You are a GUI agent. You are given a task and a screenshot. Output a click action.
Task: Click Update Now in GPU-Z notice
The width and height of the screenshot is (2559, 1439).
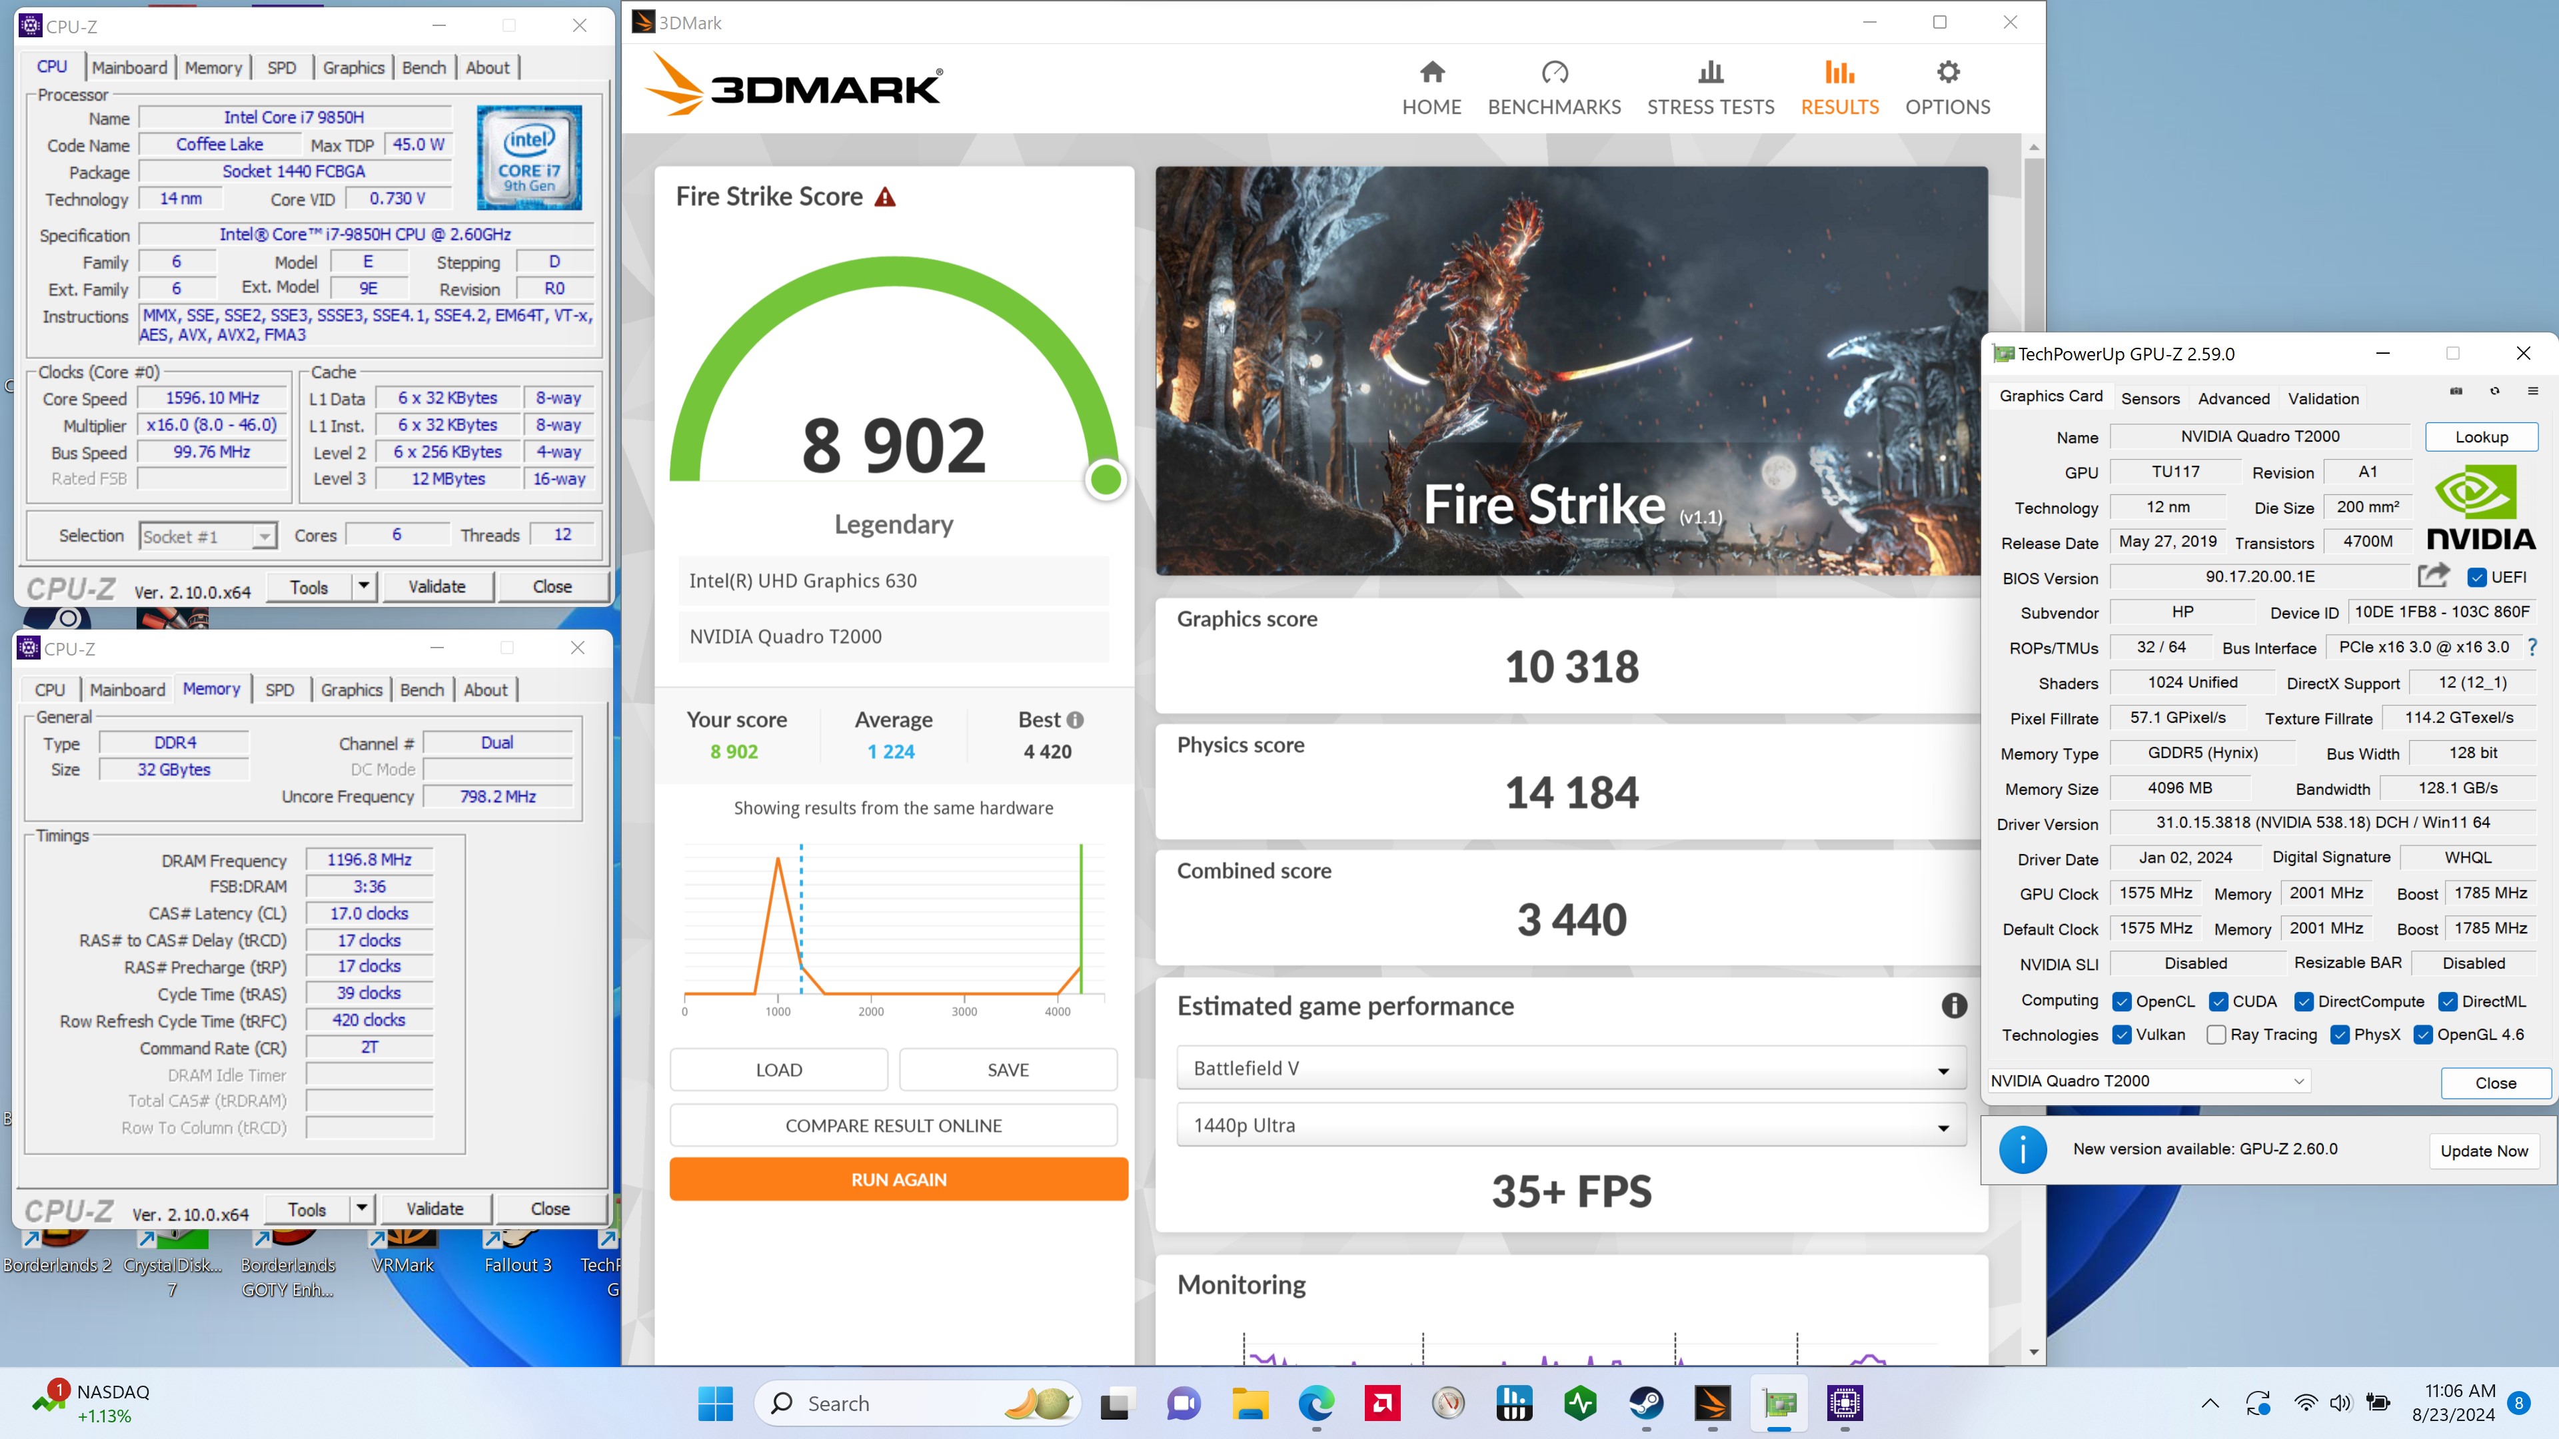tap(2484, 1151)
